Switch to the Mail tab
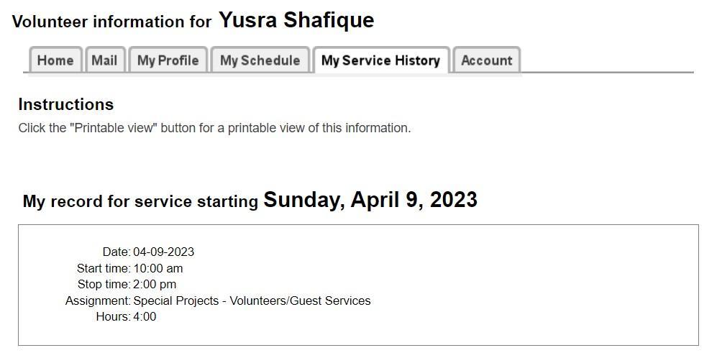 click(104, 60)
